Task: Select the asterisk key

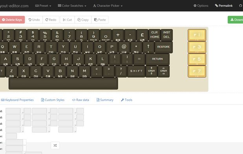Action: click(x=136, y=47)
